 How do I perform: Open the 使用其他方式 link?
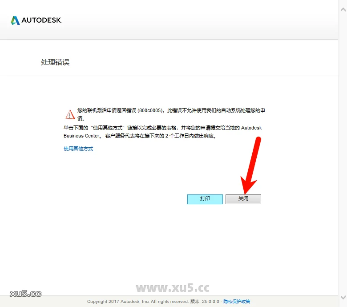click(78, 149)
